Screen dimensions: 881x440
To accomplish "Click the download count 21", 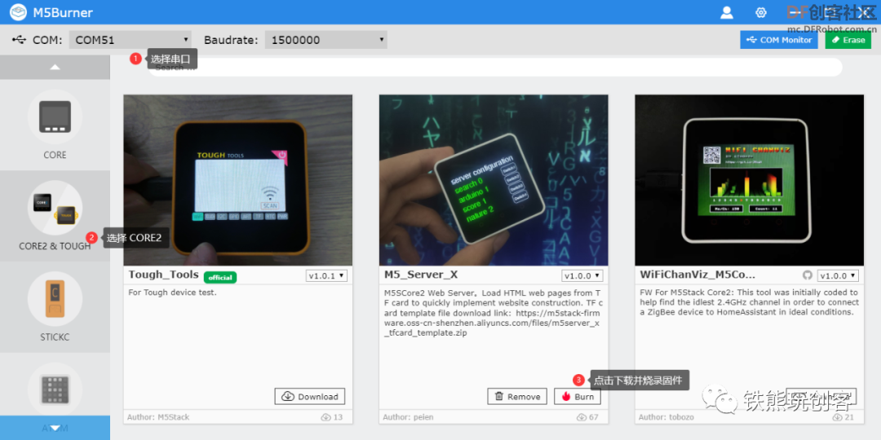I will pos(843,417).
